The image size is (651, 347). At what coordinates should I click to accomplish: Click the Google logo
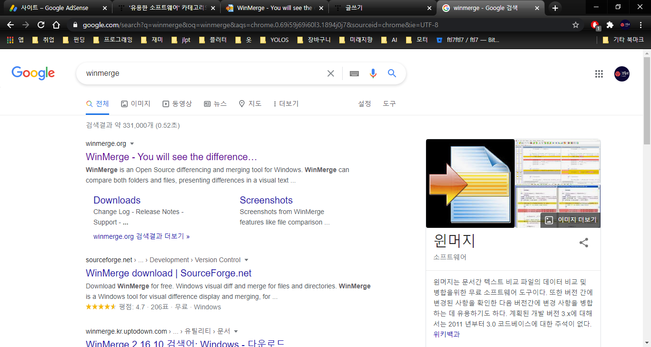pyautogui.click(x=33, y=73)
